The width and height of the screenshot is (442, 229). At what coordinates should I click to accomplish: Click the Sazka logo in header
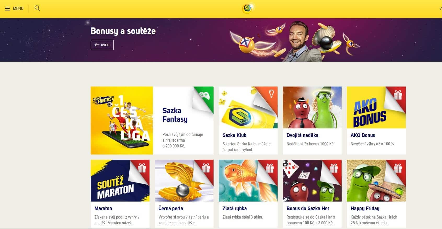(248, 9)
